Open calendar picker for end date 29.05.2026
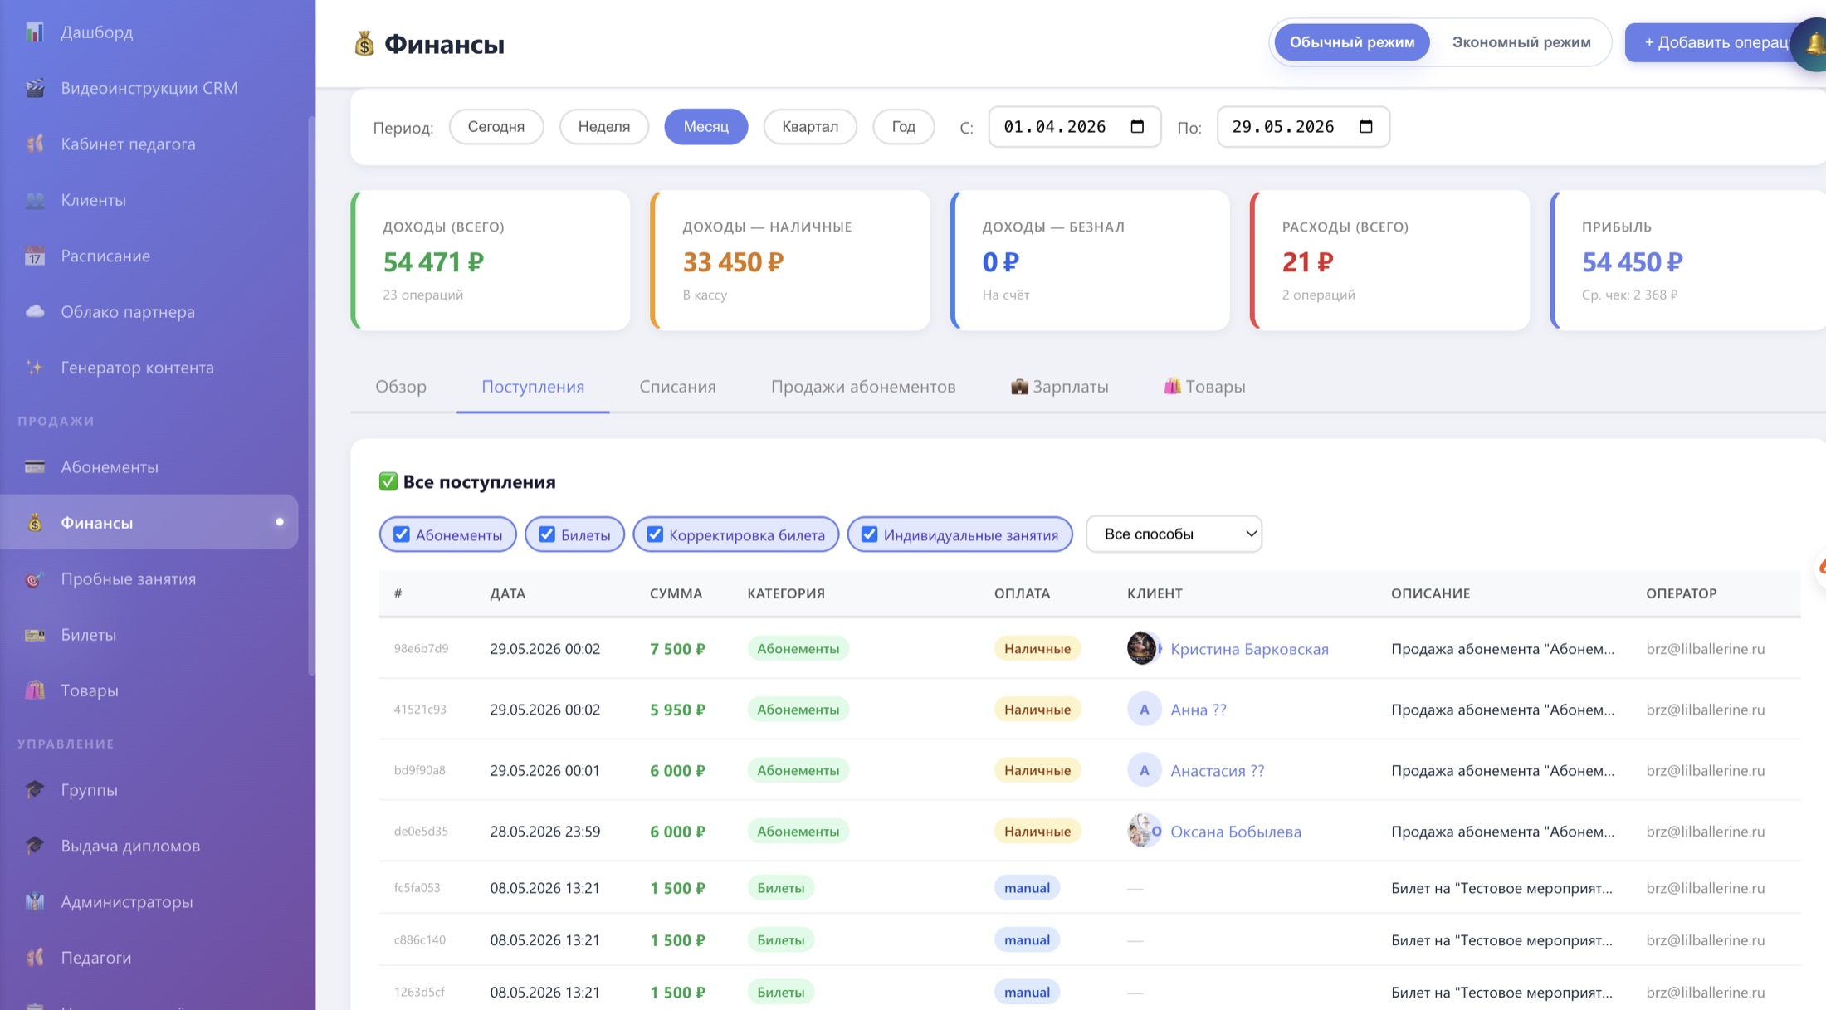The width and height of the screenshot is (1826, 1010). point(1365,126)
